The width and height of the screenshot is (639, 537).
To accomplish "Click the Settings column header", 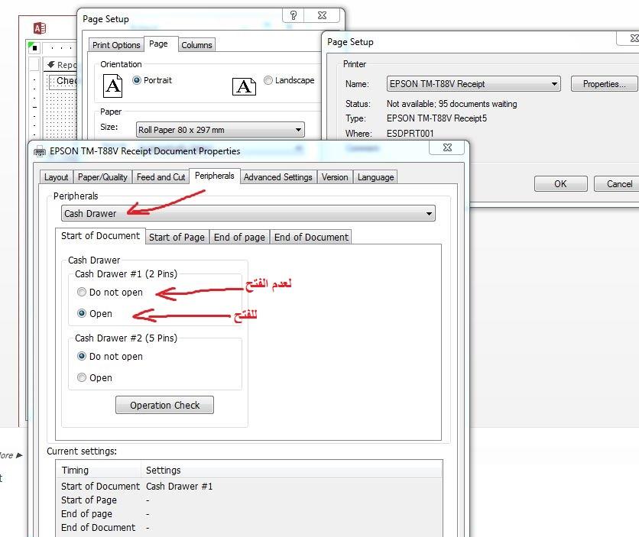I will click(291, 471).
